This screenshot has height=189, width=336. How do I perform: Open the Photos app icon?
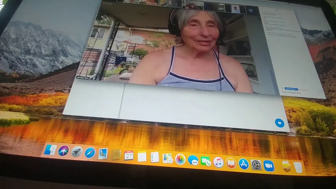tap(180, 159)
